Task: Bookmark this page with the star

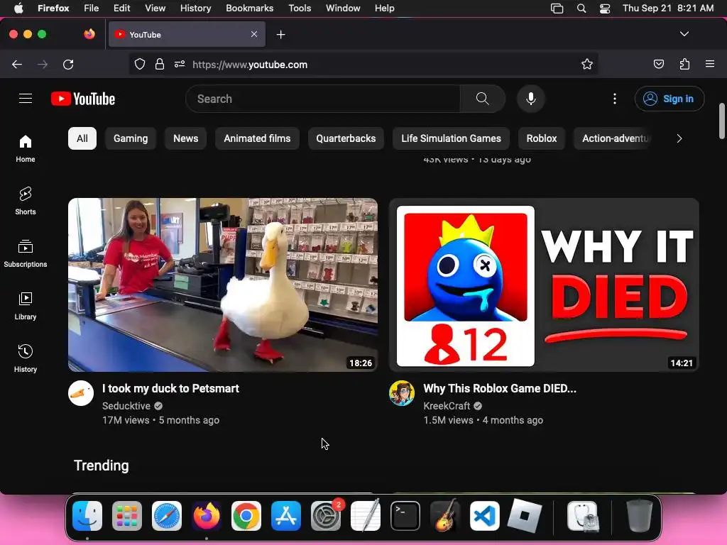Action: click(x=587, y=65)
